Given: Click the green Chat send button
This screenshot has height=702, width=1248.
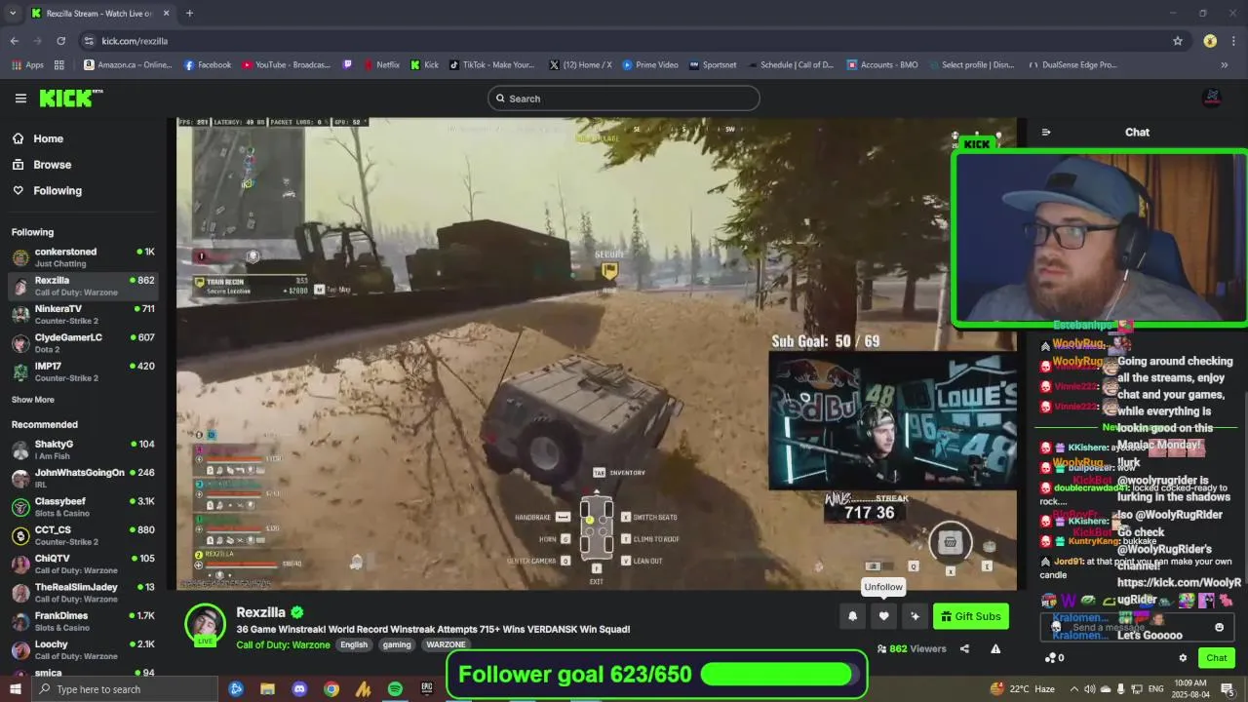Looking at the screenshot, I should pyautogui.click(x=1217, y=658).
